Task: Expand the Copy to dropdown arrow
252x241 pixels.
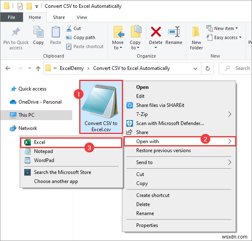Action: (138, 48)
